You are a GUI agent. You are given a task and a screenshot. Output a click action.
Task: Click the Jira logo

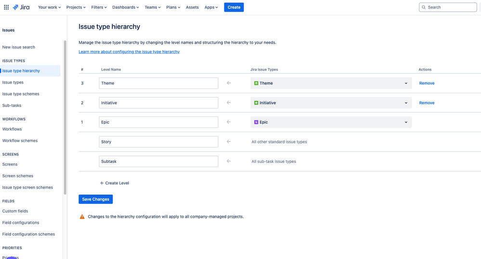[x=21, y=7]
